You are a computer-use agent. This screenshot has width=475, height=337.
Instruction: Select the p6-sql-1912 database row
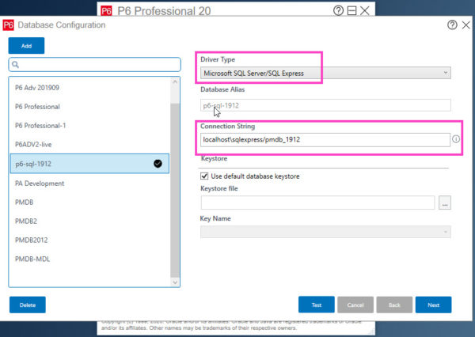coord(89,164)
